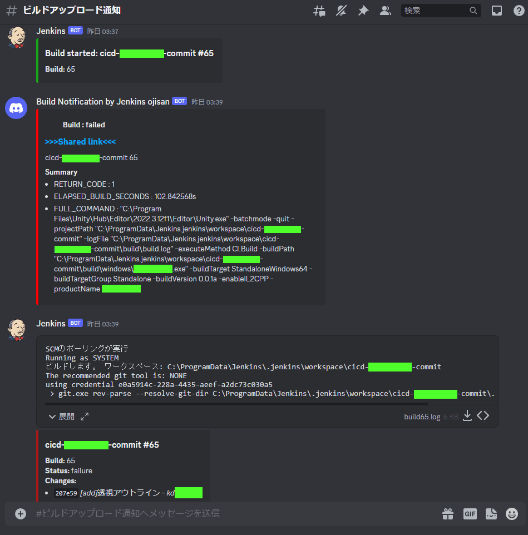Toggle code view for build65.log
Viewport: 528px width, 535px height.
point(483,416)
